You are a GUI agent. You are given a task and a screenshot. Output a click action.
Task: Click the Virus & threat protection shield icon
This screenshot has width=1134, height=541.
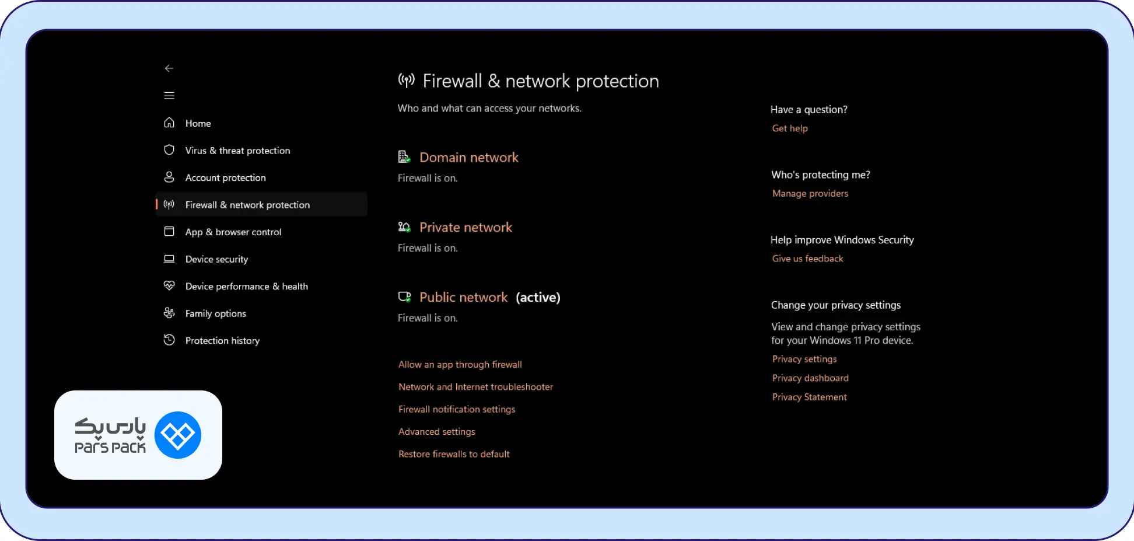point(169,150)
